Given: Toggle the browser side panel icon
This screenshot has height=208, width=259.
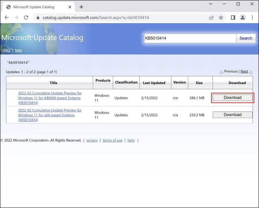Looking at the screenshot, I should coord(233,18).
